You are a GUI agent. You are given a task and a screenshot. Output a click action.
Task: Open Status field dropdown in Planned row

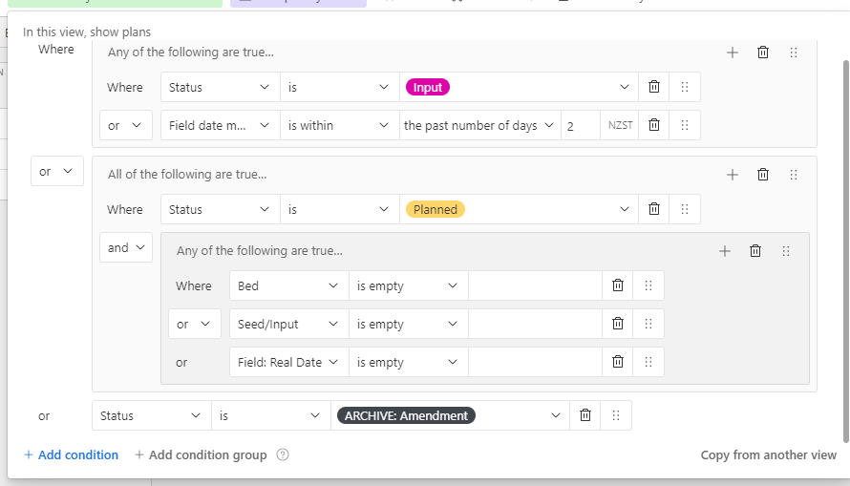(220, 209)
